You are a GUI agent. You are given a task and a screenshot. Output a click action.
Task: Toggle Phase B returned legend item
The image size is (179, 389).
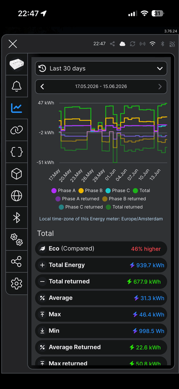(x=124, y=199)
